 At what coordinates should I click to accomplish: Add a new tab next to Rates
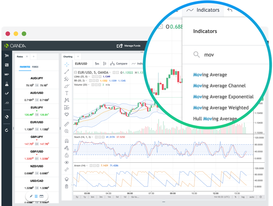34,56
